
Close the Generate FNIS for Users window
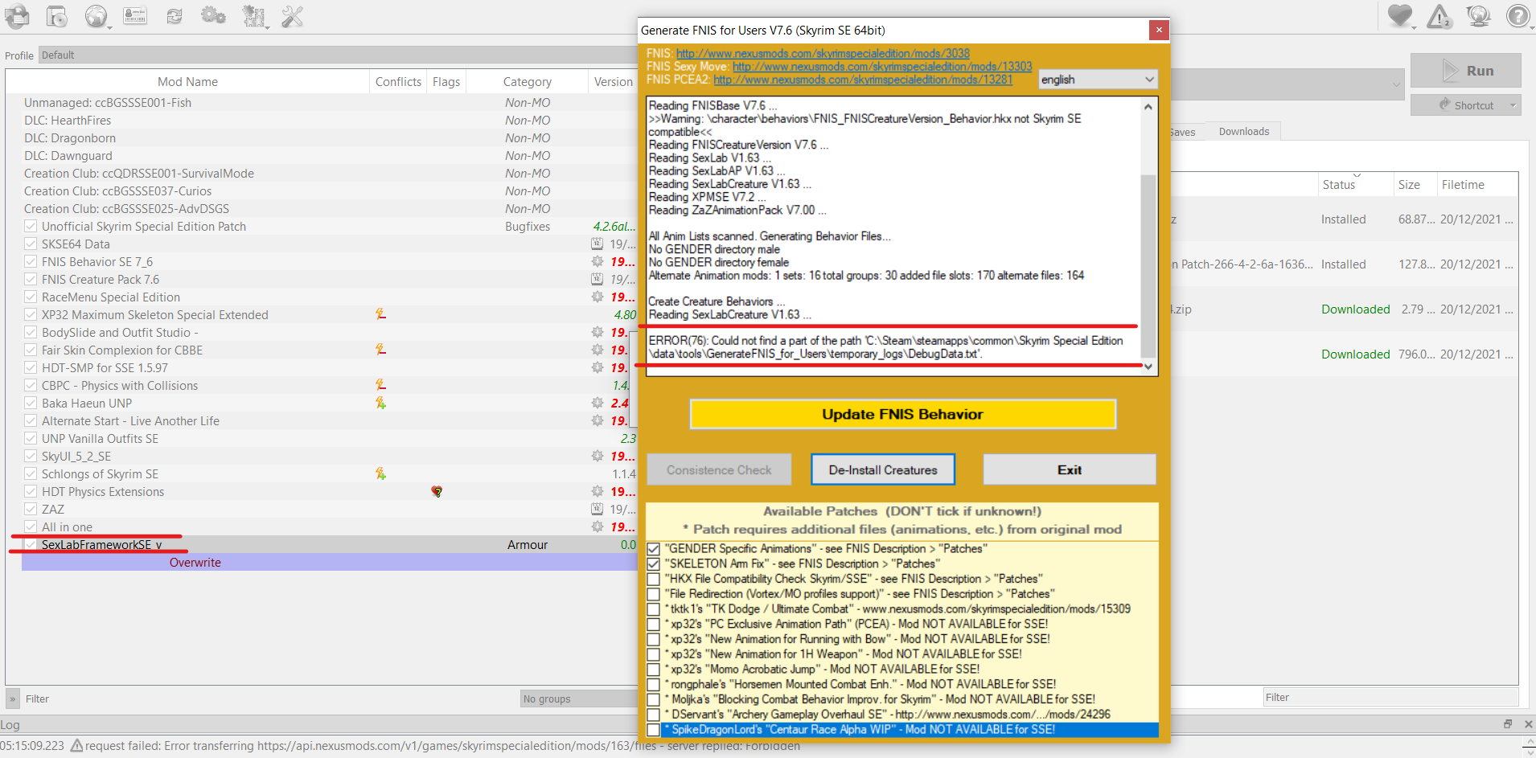1159,30
